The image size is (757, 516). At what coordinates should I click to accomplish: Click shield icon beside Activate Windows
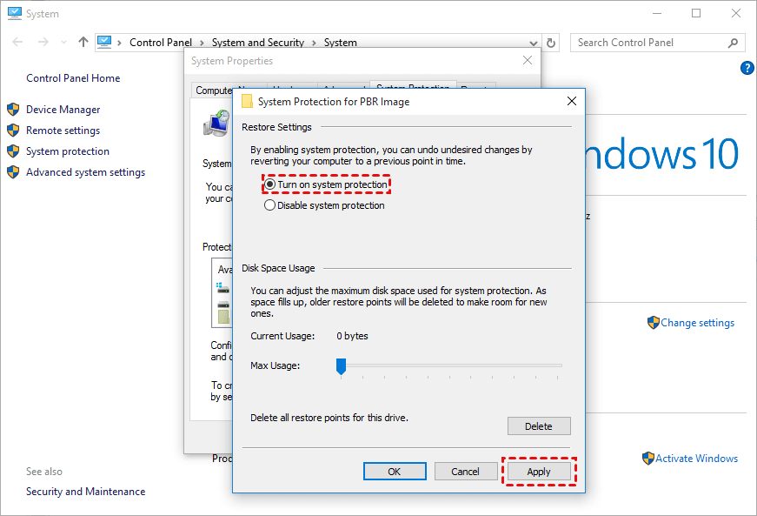(647, 459)
